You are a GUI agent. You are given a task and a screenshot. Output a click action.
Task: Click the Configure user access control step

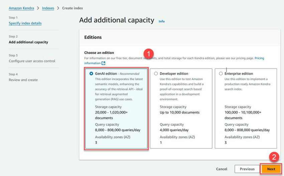[32, 61]
